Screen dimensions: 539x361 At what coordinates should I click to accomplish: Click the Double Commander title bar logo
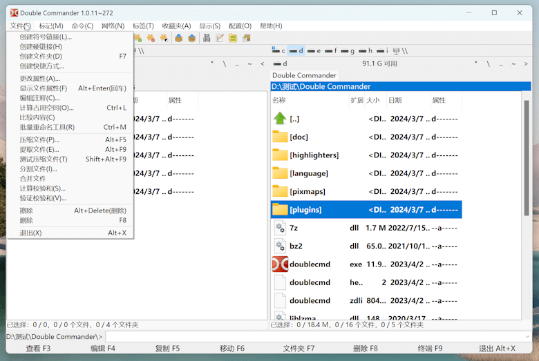(14, 12)
